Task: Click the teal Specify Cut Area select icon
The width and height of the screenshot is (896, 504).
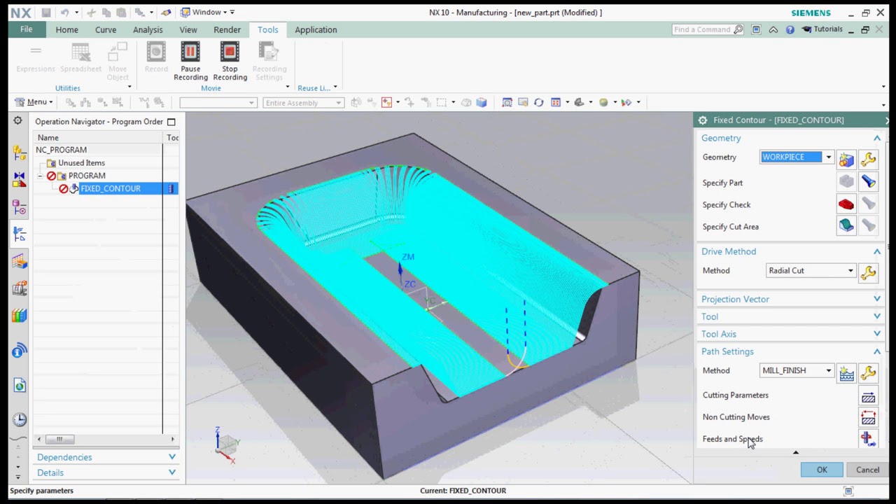Action: pos(846,226)
